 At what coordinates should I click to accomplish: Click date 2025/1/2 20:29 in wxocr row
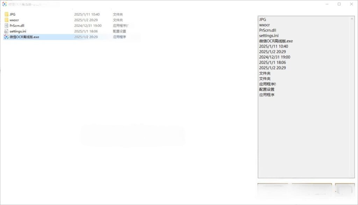[86, 20]
